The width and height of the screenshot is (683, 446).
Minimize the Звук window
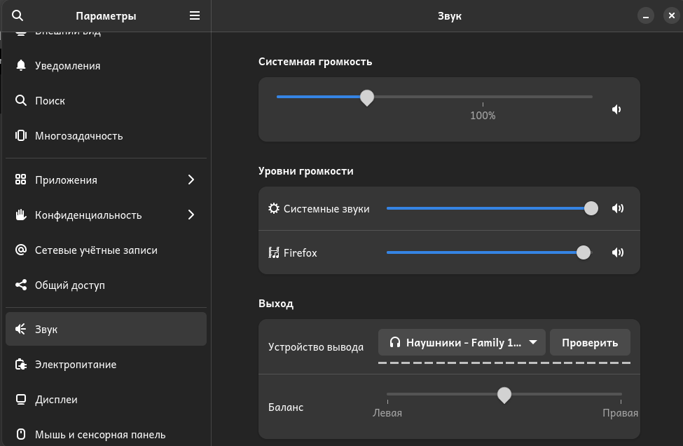pyautogui.click(x=646, y=16)
